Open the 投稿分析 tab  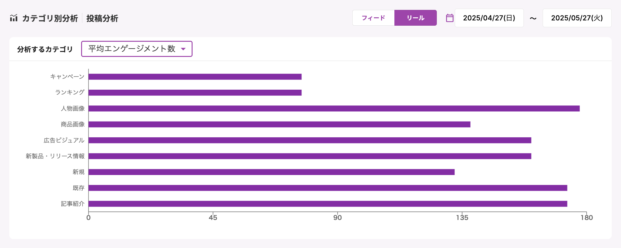click(x=102, y=19)
